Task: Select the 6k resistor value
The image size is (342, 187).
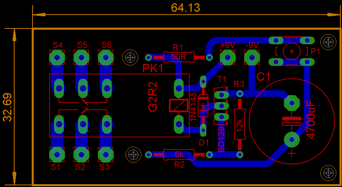Action: pos(179,154)
